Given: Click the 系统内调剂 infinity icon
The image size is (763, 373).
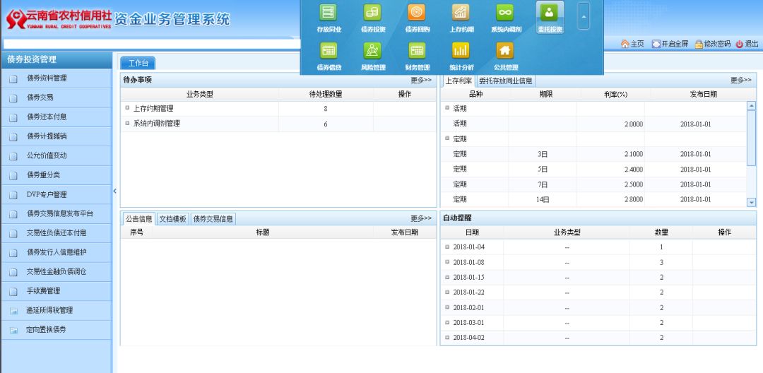Looking at the screenshot, I should click(x=504, y=13).
